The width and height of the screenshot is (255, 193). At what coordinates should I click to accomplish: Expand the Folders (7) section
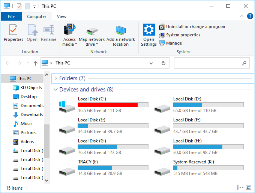pyautogui.click(x=55, y=78)
